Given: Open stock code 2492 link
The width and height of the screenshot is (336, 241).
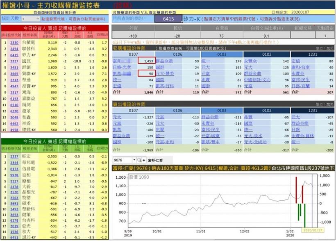Looking at the screenshot, I should coord(14,209).
